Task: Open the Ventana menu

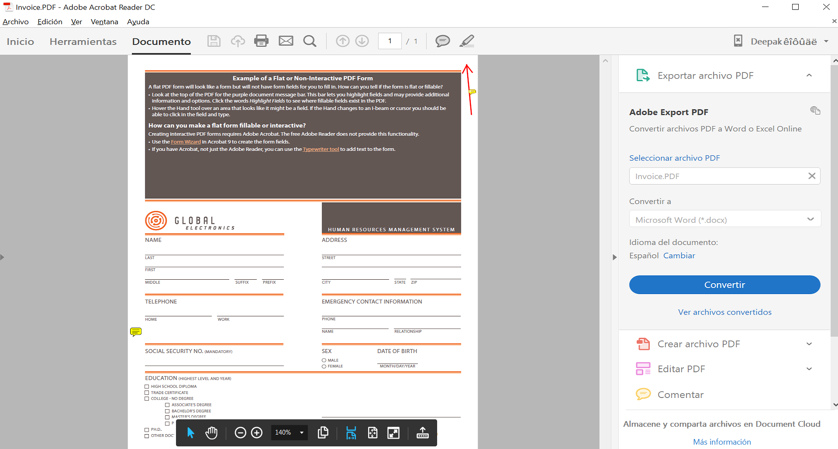Action: point(104,21)
